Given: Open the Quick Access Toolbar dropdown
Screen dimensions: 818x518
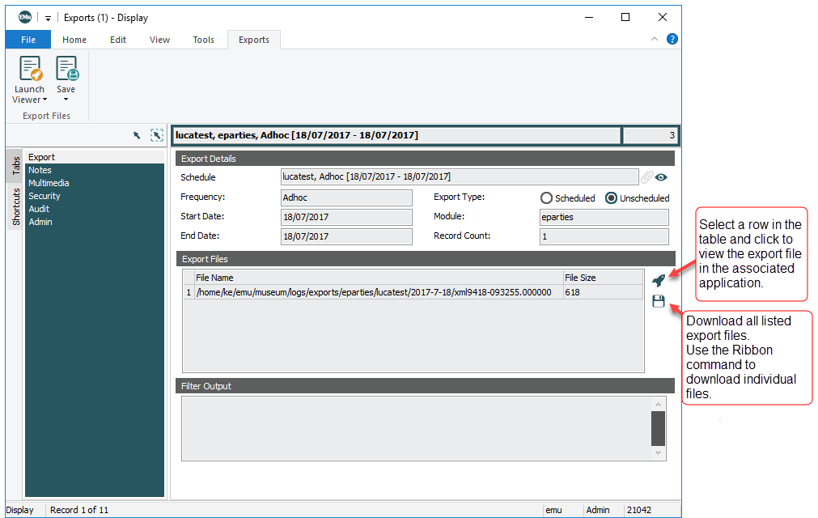Looking at the screenshot, I should tap(48, 17).
